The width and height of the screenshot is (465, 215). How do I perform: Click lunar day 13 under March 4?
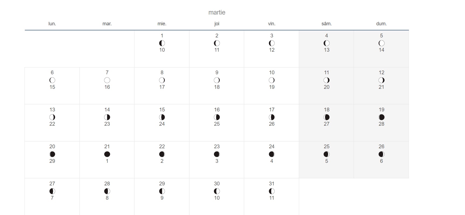326,50
